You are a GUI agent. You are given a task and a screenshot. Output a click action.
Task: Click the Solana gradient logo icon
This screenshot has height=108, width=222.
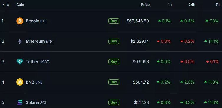click(20, 102)
